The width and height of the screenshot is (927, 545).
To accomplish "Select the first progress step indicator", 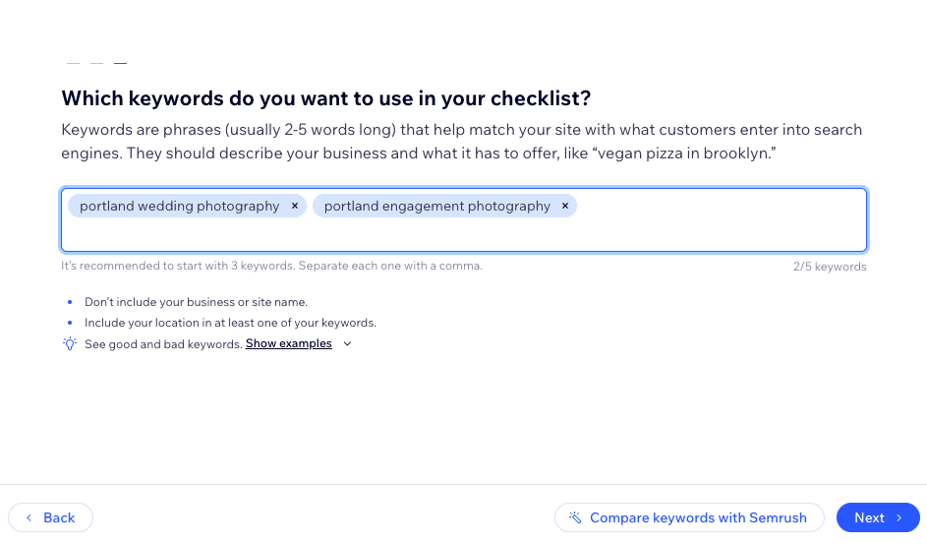I will [74, 63].
